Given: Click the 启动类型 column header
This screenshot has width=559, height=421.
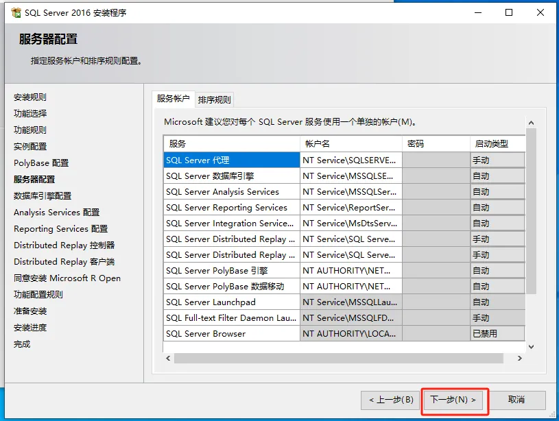Looking at the screenshot, I should [x=498, y=144].
